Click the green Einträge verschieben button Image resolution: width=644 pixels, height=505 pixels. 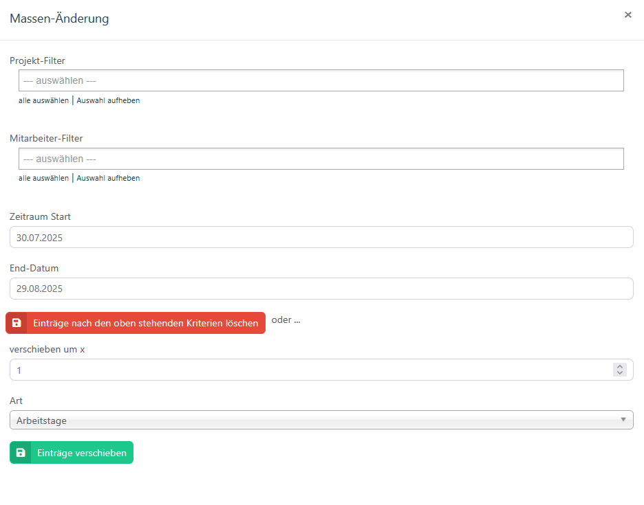point(72,453)
